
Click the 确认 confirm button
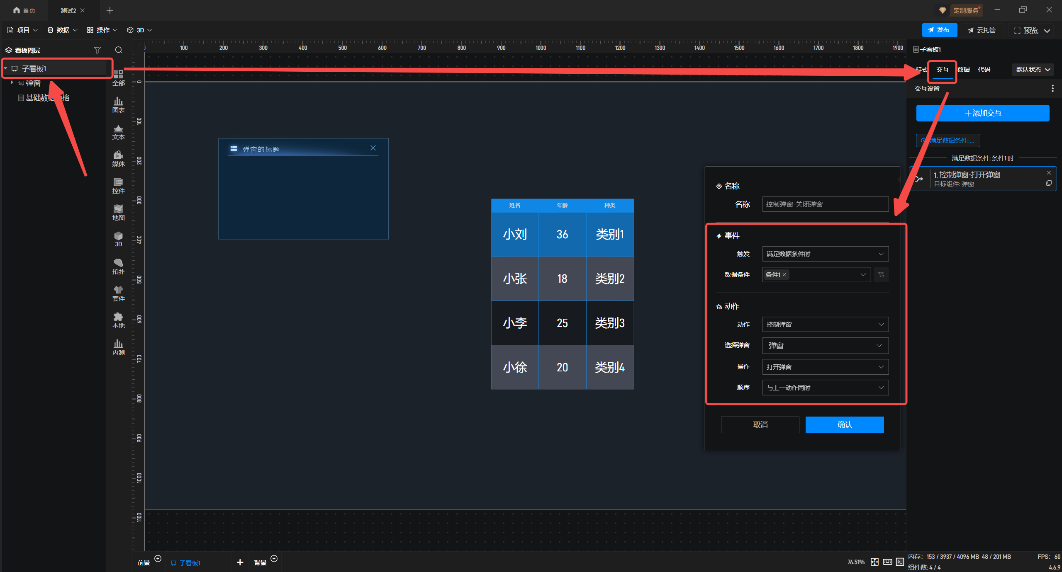click(844, 425)
